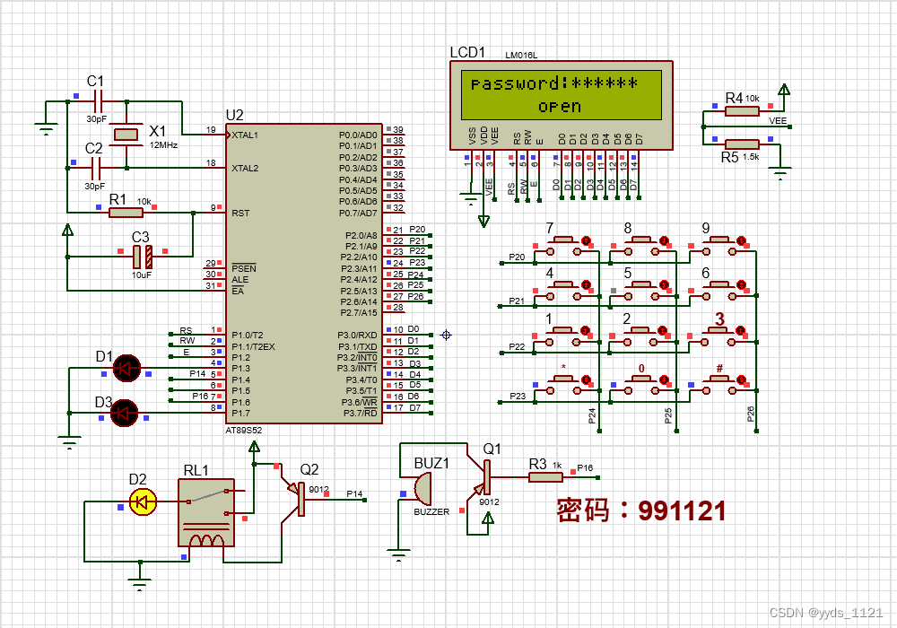The height and width of the screenshot is (628, 897).
Task: Select the LM016L LCD1 display screen
Action: (x=562, y=95)
